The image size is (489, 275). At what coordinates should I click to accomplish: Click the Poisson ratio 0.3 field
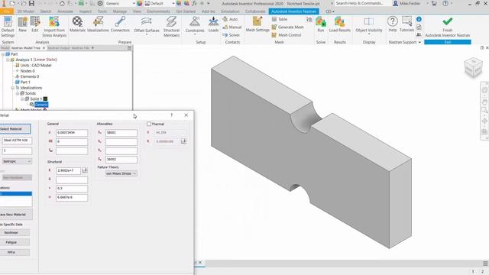click(x=72, y=189)
